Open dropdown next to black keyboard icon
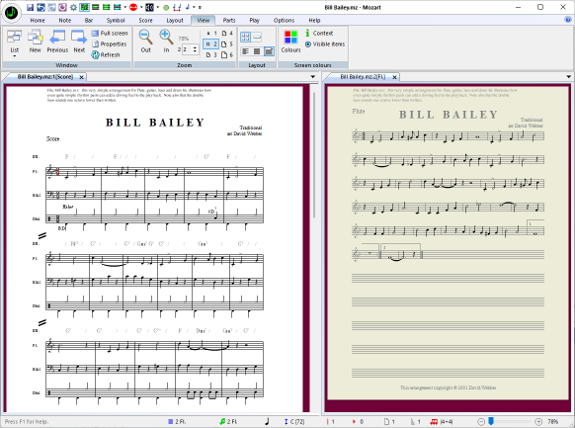Viewport: 575px width, 428px height. tap(158, 7)
